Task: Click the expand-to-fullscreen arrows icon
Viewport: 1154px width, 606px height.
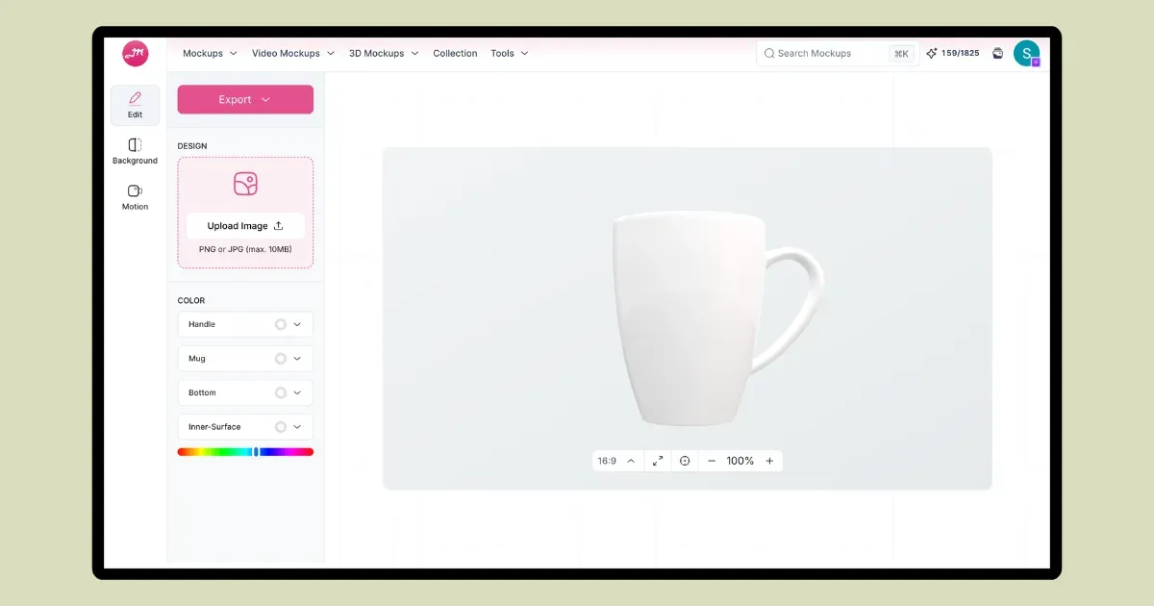Action: pos(658,461)
